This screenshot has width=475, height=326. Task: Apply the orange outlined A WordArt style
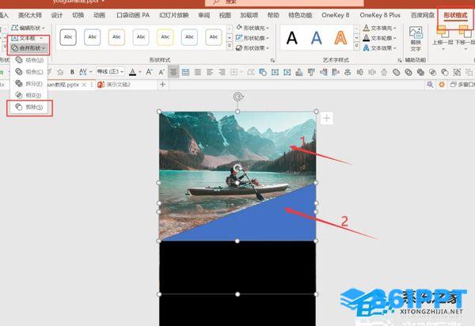click(340, 38)
